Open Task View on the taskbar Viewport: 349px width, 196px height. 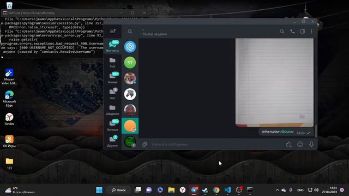[x=138, y=190]
